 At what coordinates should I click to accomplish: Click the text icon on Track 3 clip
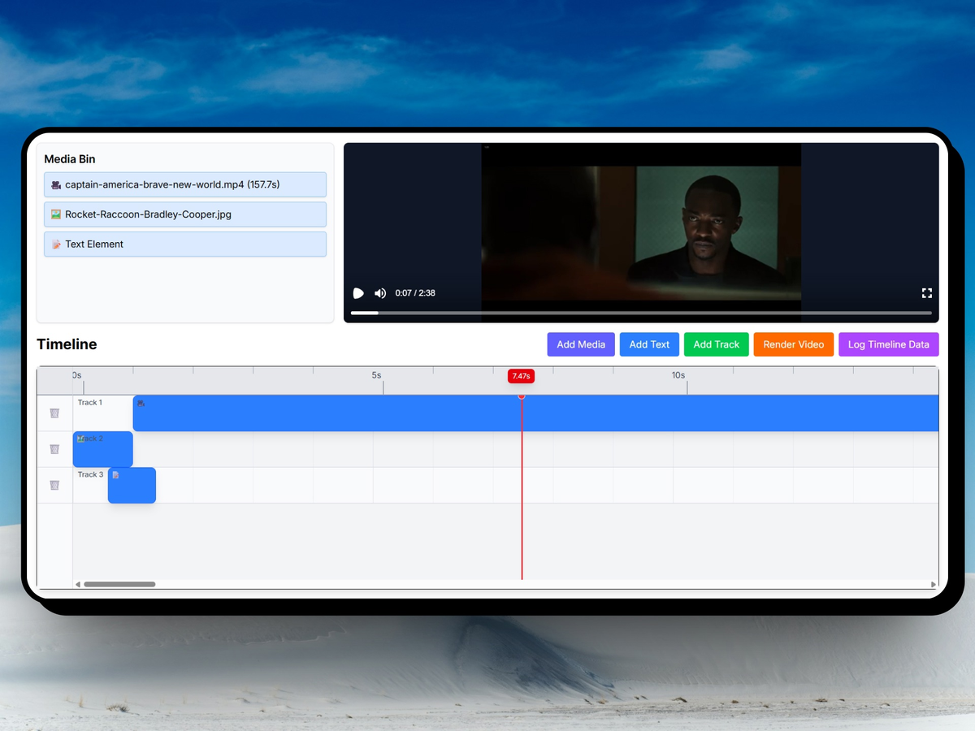(x=115, y=474)
